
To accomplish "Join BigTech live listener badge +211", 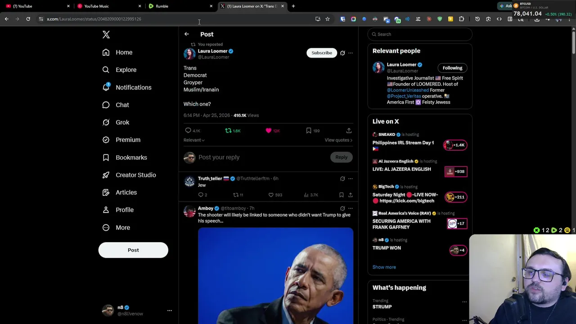I will (455, 197).
